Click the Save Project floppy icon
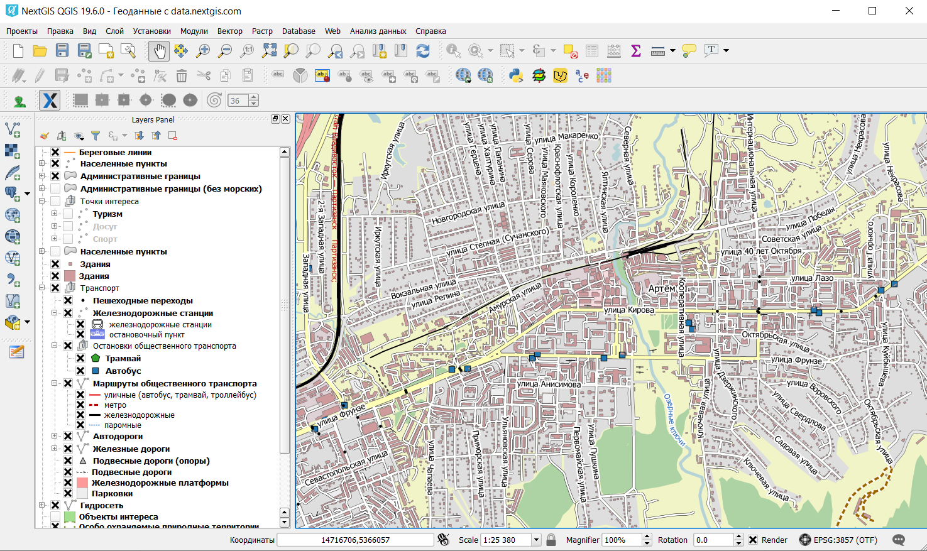Screen dimensions: 927x551 click(62, 51)
